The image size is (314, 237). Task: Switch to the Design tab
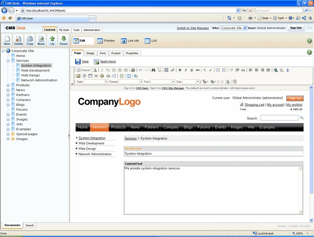click(x=90, y=53)
